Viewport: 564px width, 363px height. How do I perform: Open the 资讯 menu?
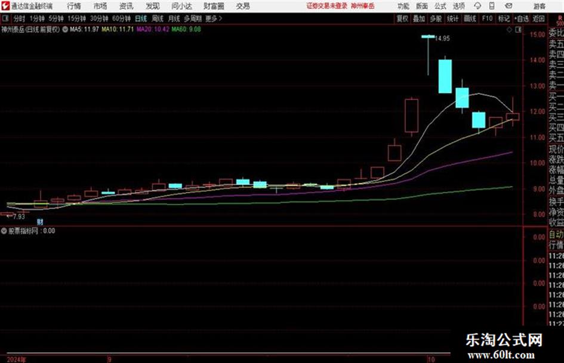pos(127,6)
